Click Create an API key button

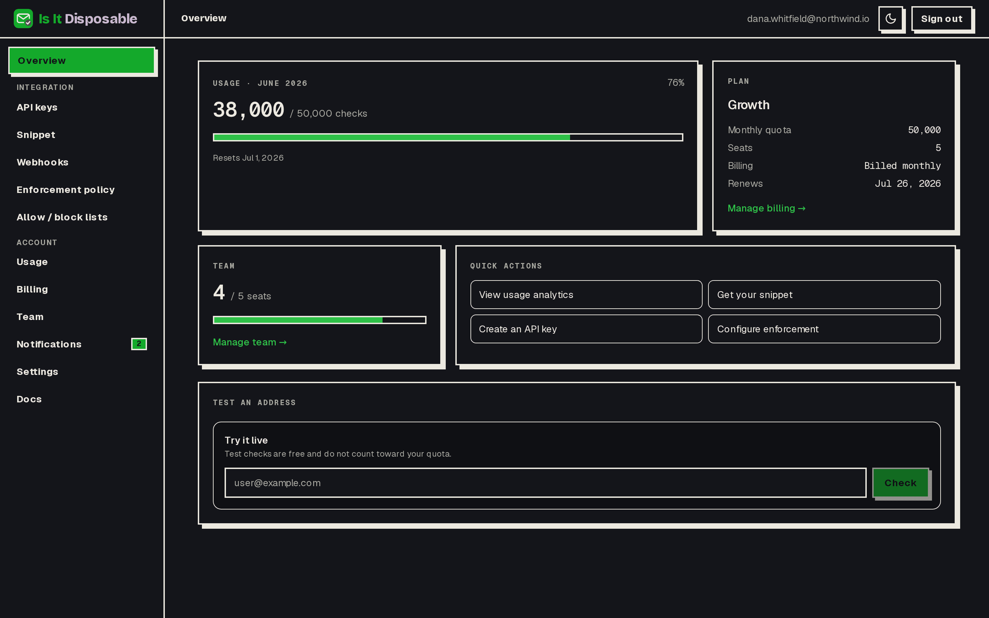coord(586,329)
